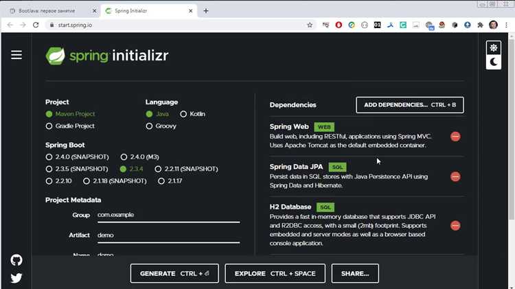Viewport: 515px width, 289px height.
Task: Open the Chrome three-dot menu
Action: tap(506, 25)
